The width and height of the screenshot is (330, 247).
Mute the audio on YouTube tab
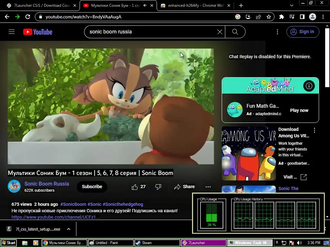145,5
